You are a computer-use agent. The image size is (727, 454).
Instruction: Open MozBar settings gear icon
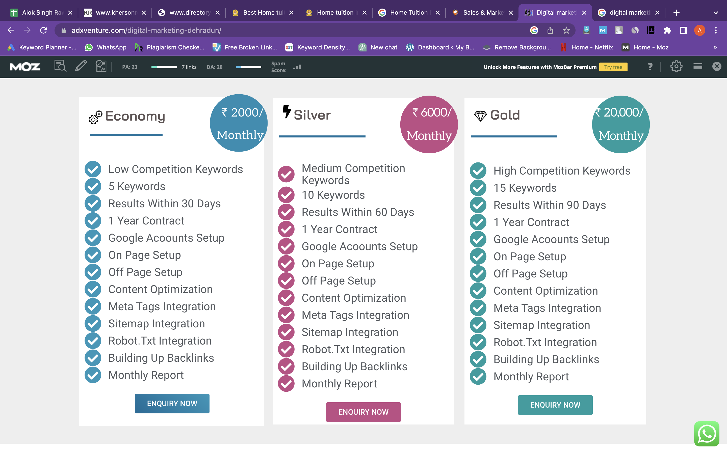coord(676,66)
